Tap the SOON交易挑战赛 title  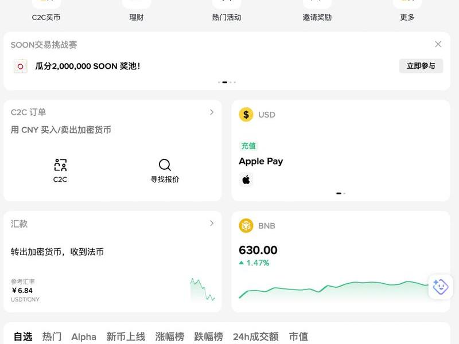[x=44, y=45]
